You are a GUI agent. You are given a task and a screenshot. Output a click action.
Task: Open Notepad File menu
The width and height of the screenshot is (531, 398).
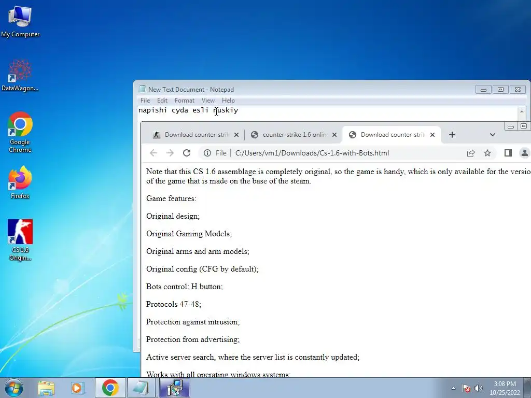tap(145, 101)
